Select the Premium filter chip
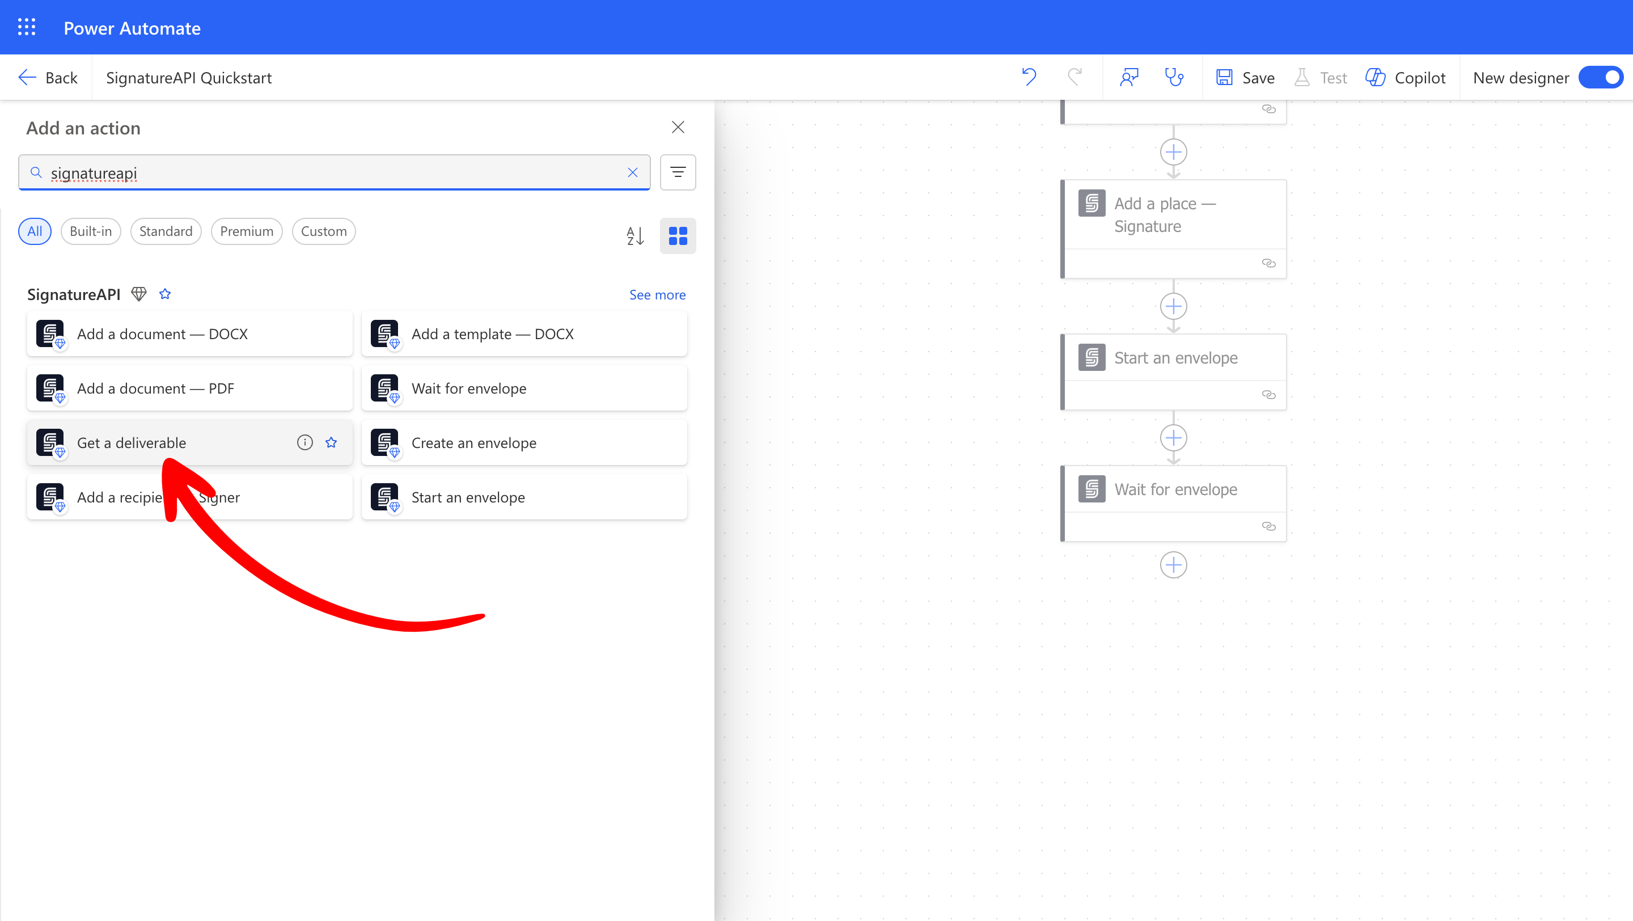 (246, 231)
